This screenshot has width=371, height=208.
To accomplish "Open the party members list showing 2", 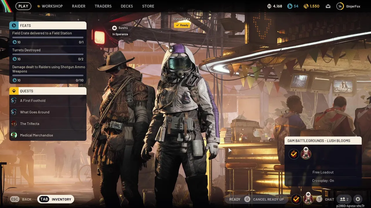I will 344,199.
